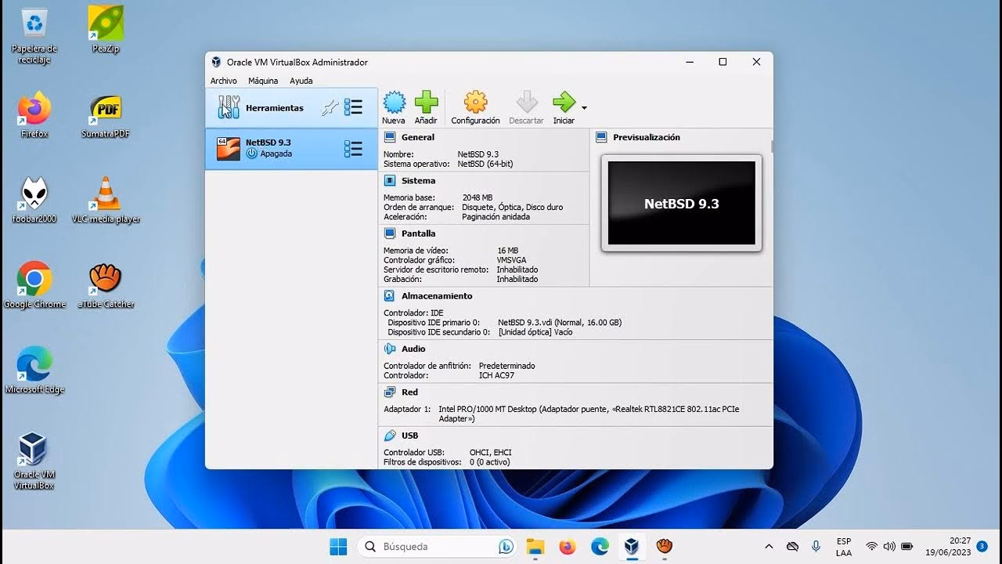Select the Google Chrome desktop icon
This screenshot has height=564, width=1002.
[34, 285]
